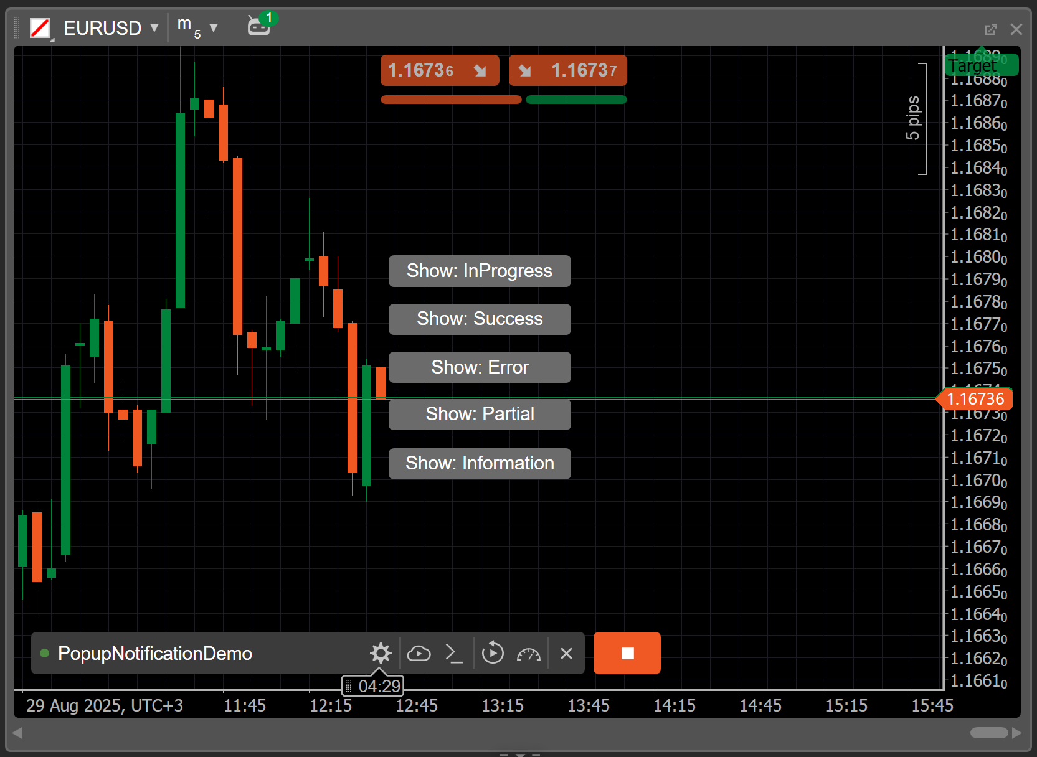Stop the running cBot with the orange button
Screen dimensions: 1037x757
(627, 653)
